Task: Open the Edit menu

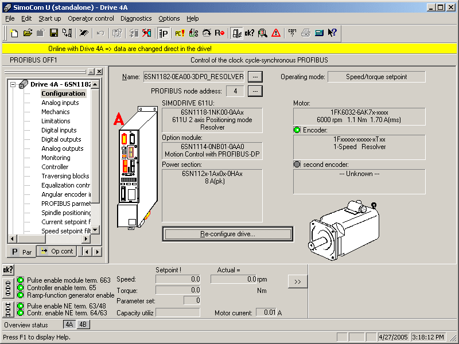Action: coord(26,18)
